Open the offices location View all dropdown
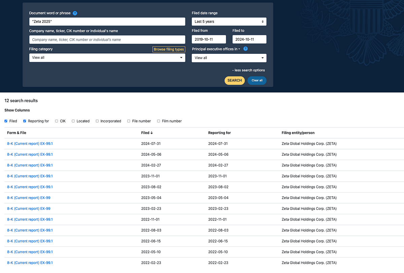Image resolution: width=404 pixels, height=273 pixels. [229, 58]
